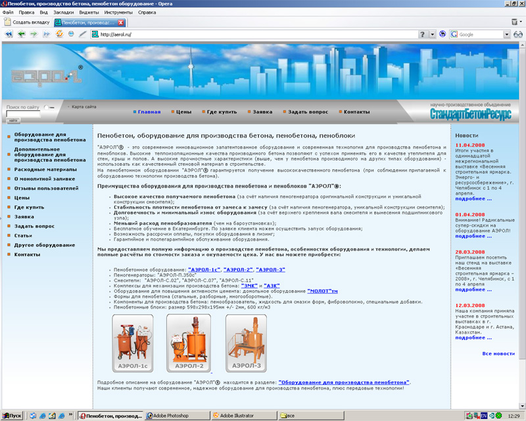Click the найти search button

pyautogui.click(x=13, y=120)
